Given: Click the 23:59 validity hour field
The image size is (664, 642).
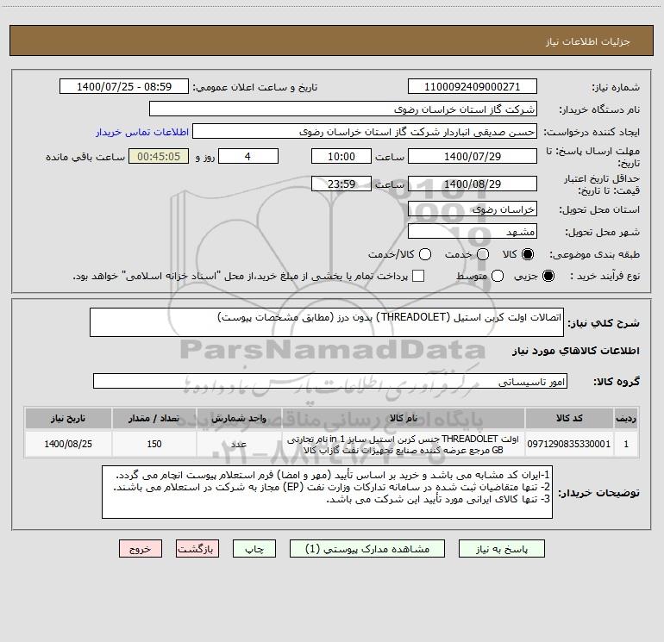Looking at the screenshot, I should (341, 184).
